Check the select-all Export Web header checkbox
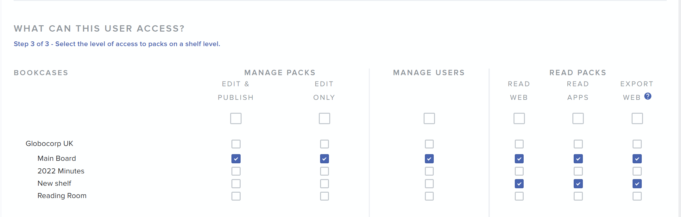The height and width of the screenshot is (217, 681). point(637,118)
